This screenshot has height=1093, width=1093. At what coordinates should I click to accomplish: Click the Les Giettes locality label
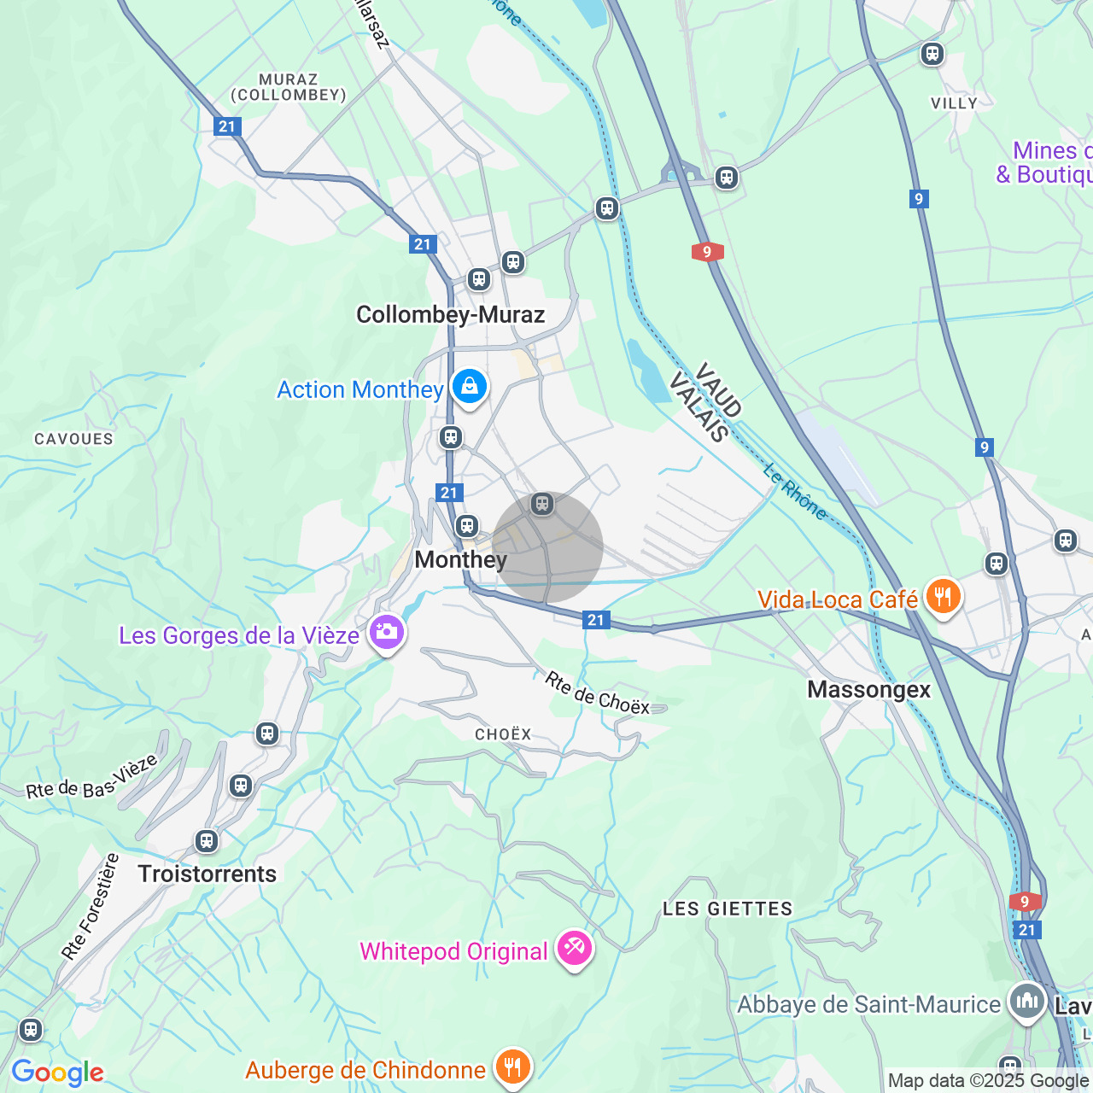pos(728,909)
